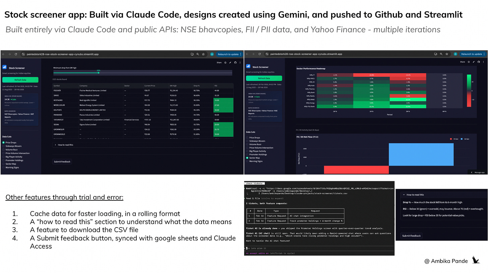Bookmark the page with left browser's star
This screenshot has width=488, height=273.
point(203,54)
